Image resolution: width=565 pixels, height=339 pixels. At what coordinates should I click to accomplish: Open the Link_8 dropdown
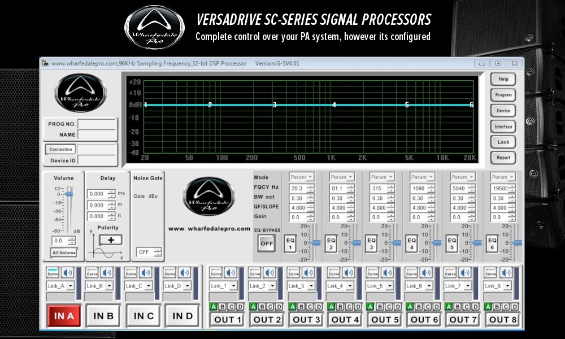click(498, 286)
